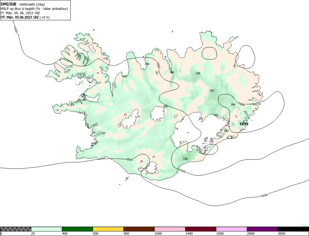Screen dimensions: 309x236
Task: Click the map value 108
Action: 147,64
